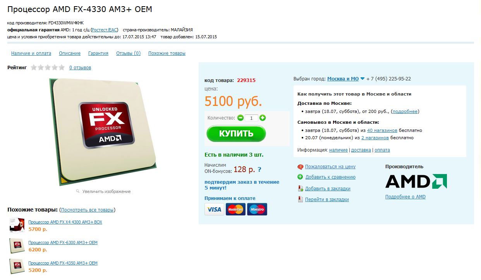Screen dimensions: 481x280
Task: Open the Гарантия tab
Action: tap(98, 53)
